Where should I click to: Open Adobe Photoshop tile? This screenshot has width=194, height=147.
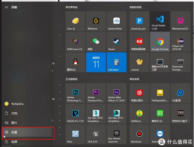pyautogui.click(x=76, y=93)
